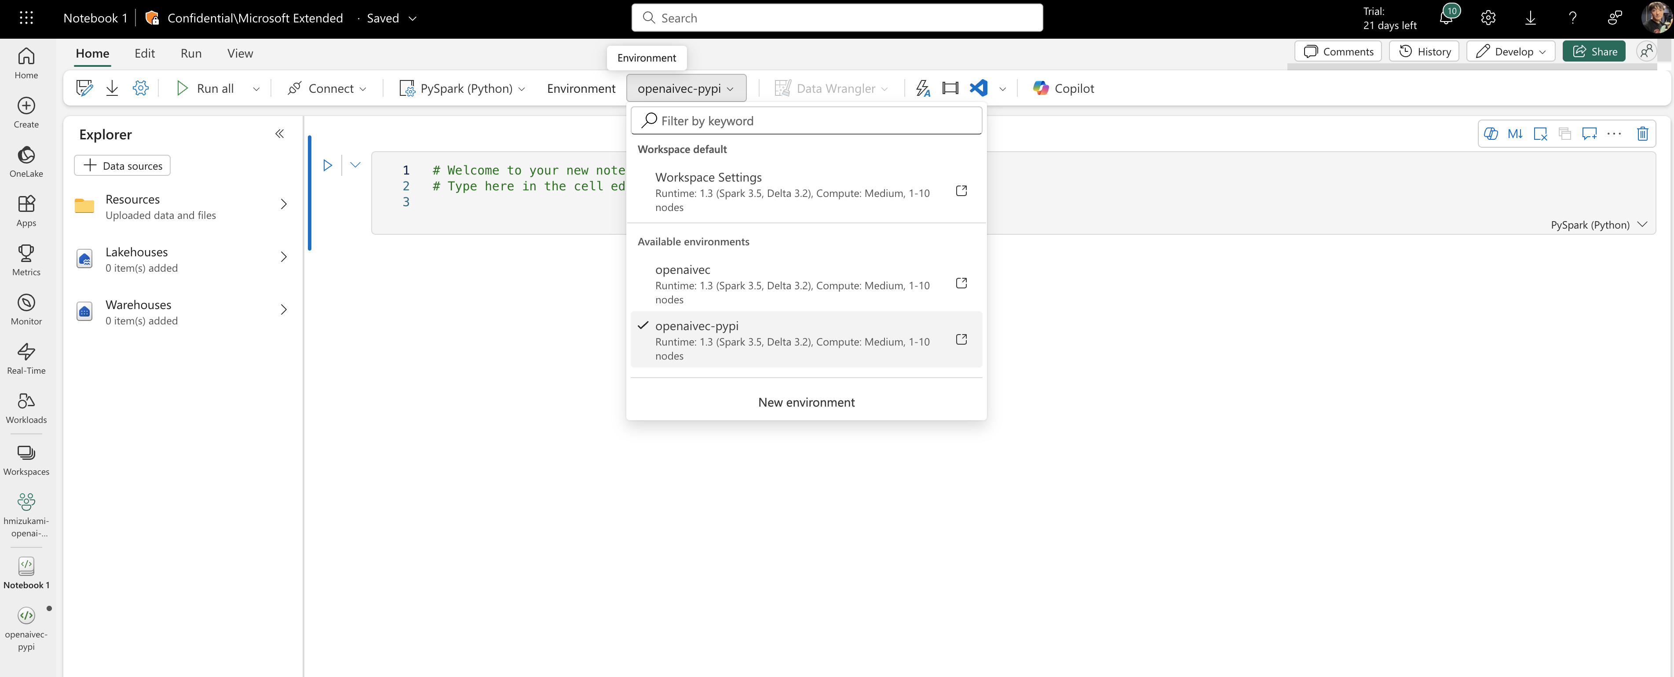
Task: Switch to the Edit tab
Action: point(144,53)
